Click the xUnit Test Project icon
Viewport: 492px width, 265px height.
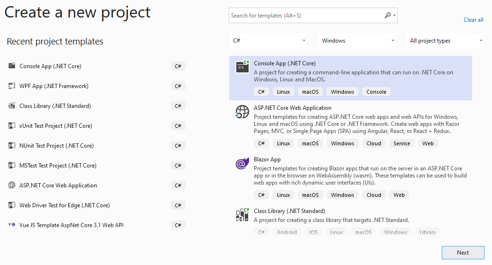click(12, 125)
